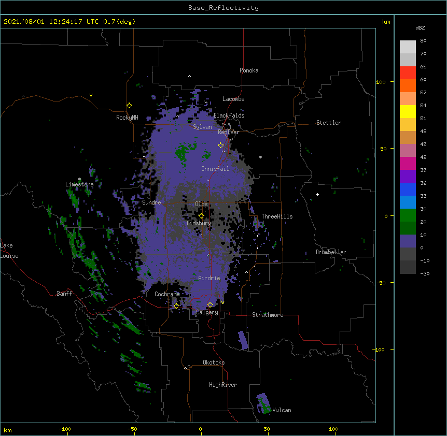Click the HighRiver city label
The height and width of the screenshot is (436, 447).
(223, 385)
